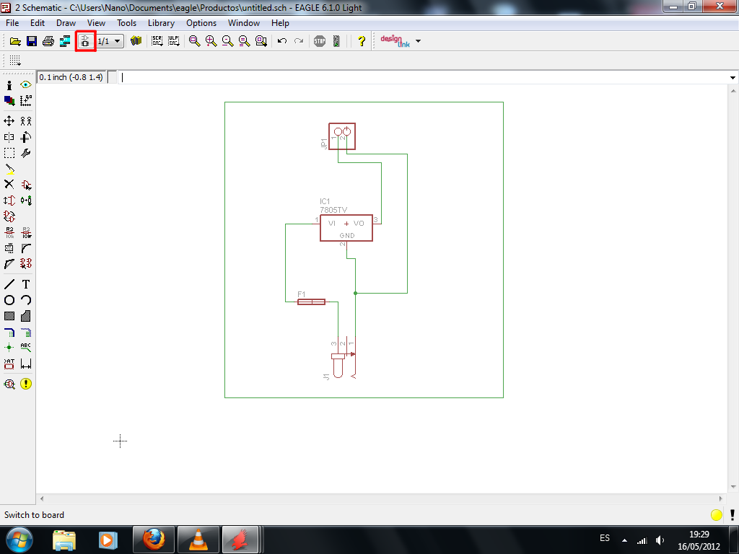Select the Wire line tool

pos(9,284)
